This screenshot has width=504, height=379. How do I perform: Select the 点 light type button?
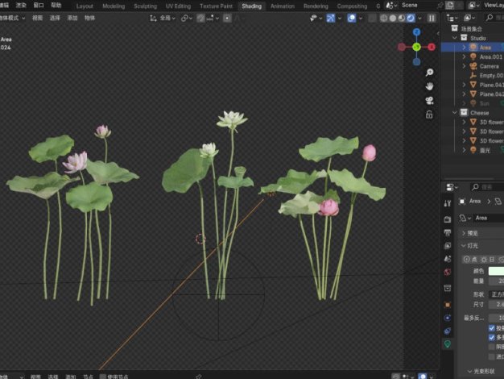[469, 259]
